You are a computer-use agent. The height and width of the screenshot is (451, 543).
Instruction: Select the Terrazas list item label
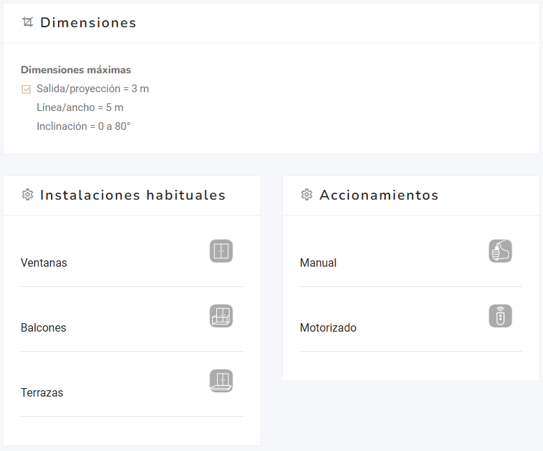point(42,393)
